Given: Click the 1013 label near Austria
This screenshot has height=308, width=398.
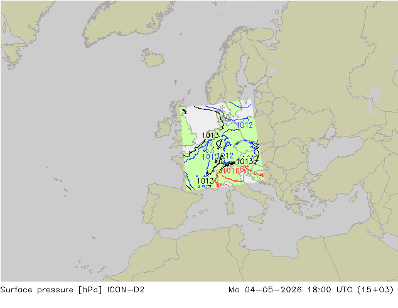Looking at the screenshot, I should pyautogui.click(x=245, y=162).
